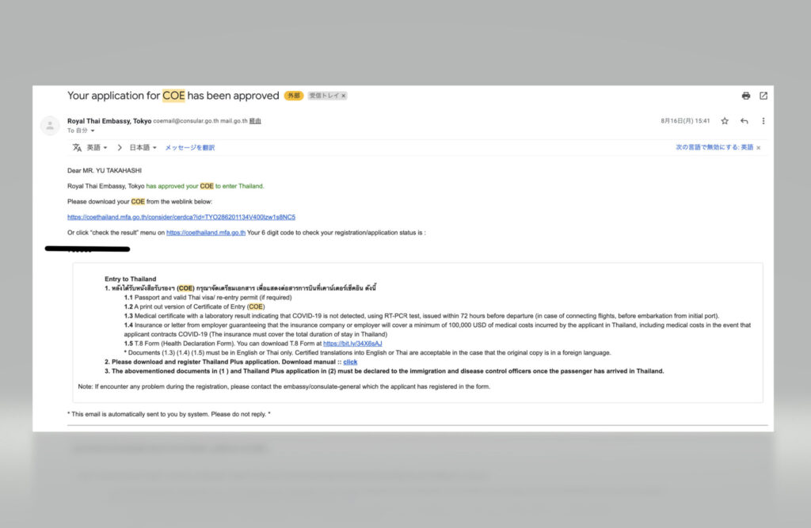The height and width of the screenshot is (528, 811).
Task: Click the Thailand Plus manual 'click' link
Action: 350,362
